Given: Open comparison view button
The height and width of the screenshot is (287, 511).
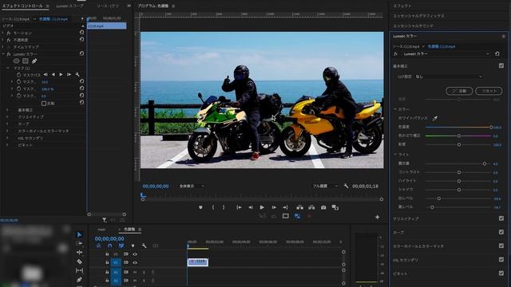Looking at the screenshot, I should (335, 207).
